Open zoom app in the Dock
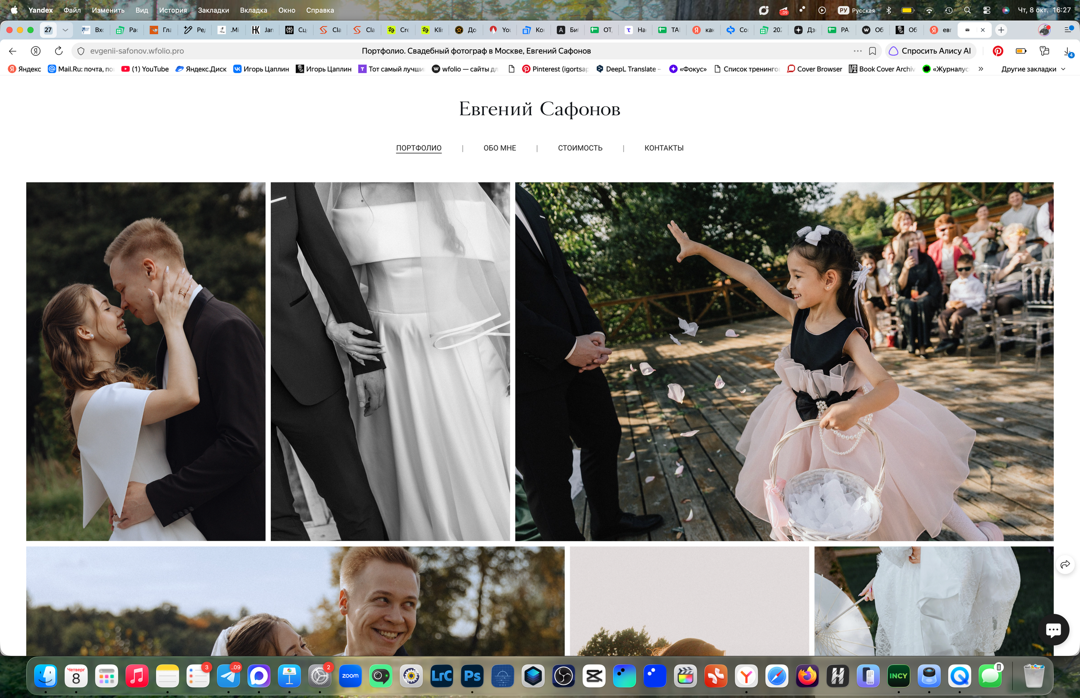The width and height of the screenshot is (1080, 698). click(350, 676)
